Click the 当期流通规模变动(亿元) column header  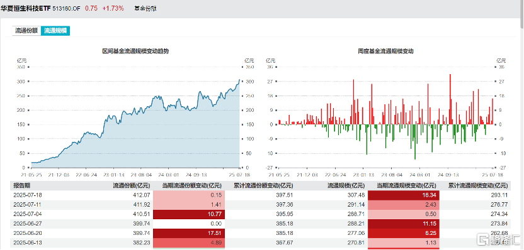pos(406,186)
